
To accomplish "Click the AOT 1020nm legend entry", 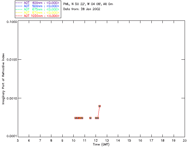I will coord(37,16).
